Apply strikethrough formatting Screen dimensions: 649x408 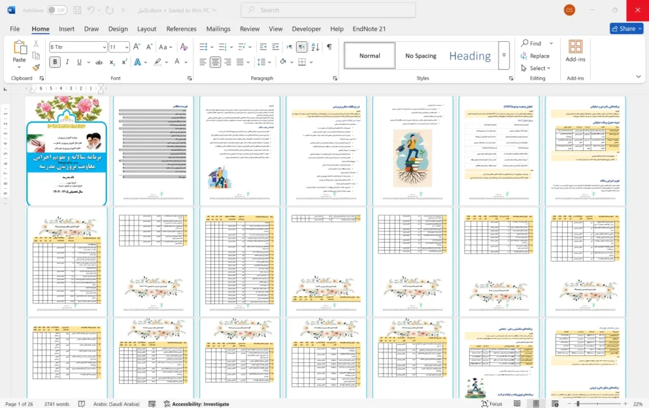[x=99, y=62]
